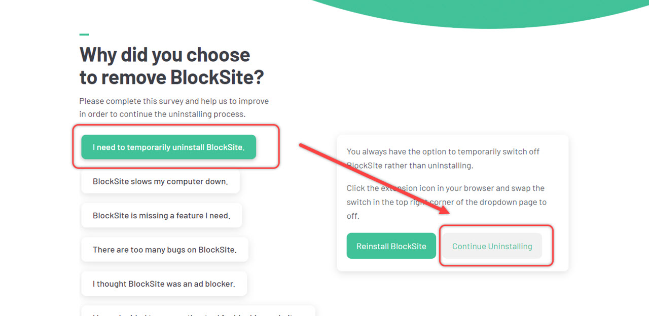The image size is (649, 316).
Task: Click the 'Click the extension icon' instruction text
Action: (446, 188)
